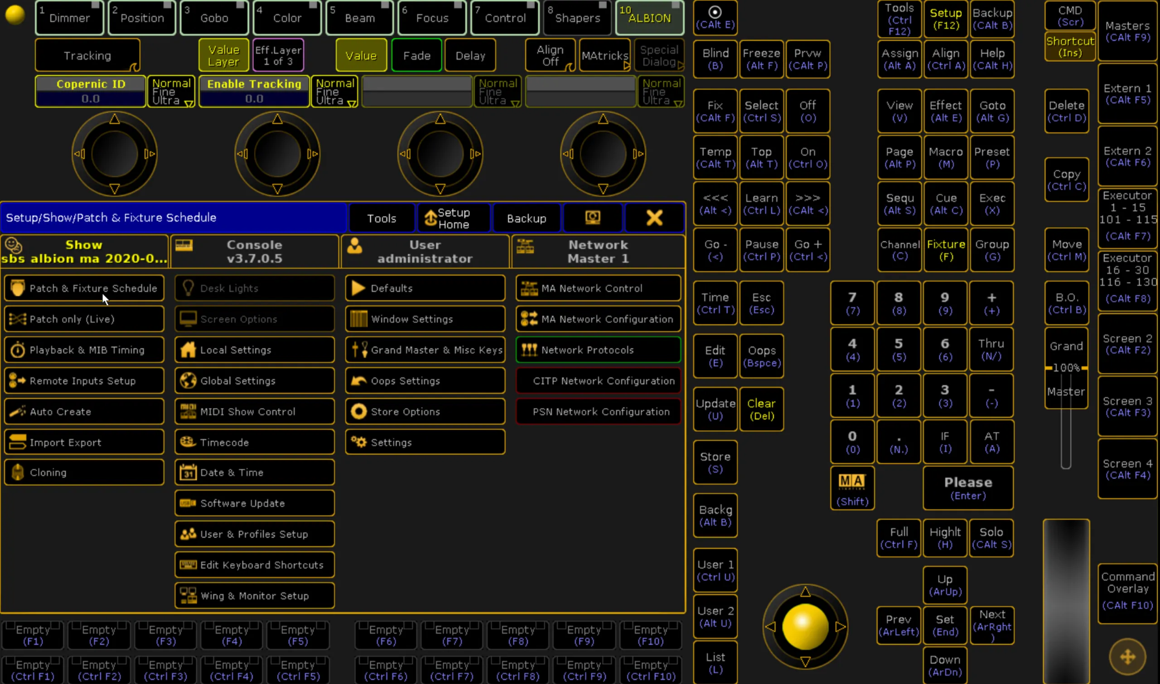The width and height of the screenshot is (1160, 684).
Task: Open Import Export
Action: (84, 442)
